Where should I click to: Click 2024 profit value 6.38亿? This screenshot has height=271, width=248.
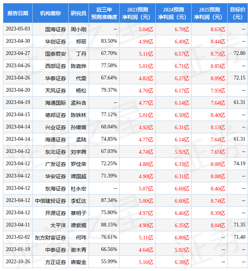[182, 262]
